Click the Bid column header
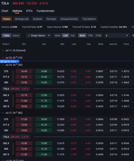This screenshot has width=134, height=161. (x=24, y=44)
